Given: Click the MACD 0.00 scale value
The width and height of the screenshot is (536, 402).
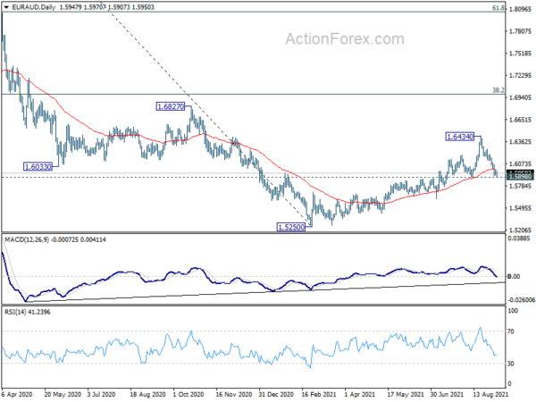Looking at the screenshot, I should tap(514, 276).
